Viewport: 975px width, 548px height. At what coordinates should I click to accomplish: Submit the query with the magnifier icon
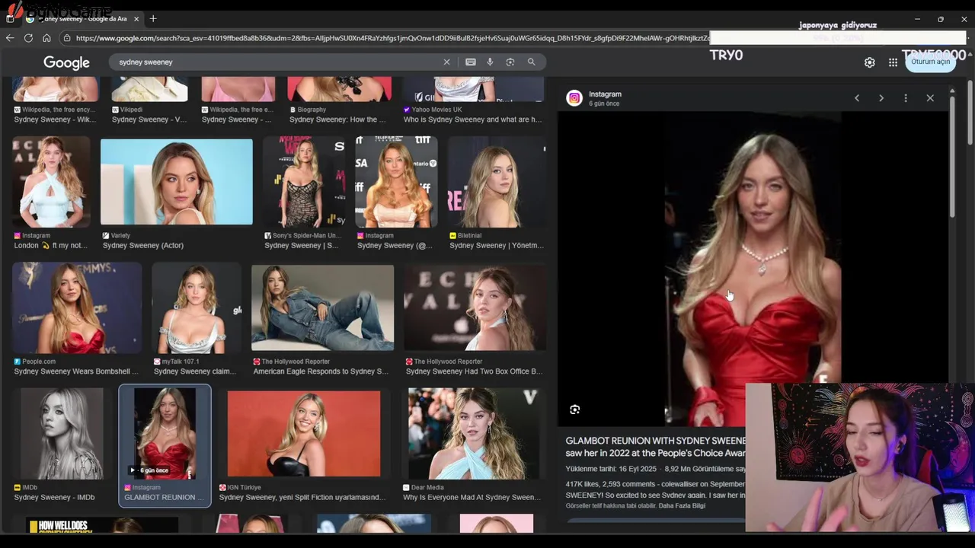point(532,62)
